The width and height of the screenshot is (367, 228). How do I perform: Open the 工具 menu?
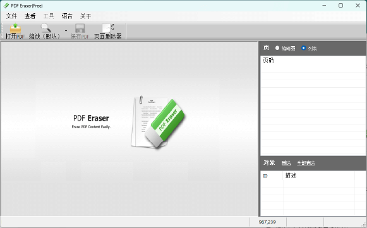tap(49, 16)
